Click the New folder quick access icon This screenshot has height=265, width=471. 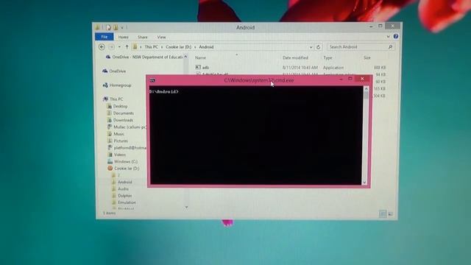[116, 27]
